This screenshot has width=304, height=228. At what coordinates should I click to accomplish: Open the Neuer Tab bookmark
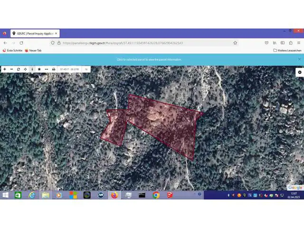pyautogui.click(x=33, y=50)
